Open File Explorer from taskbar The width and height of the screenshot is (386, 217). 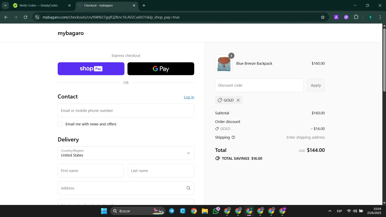(x=205, y=211)
